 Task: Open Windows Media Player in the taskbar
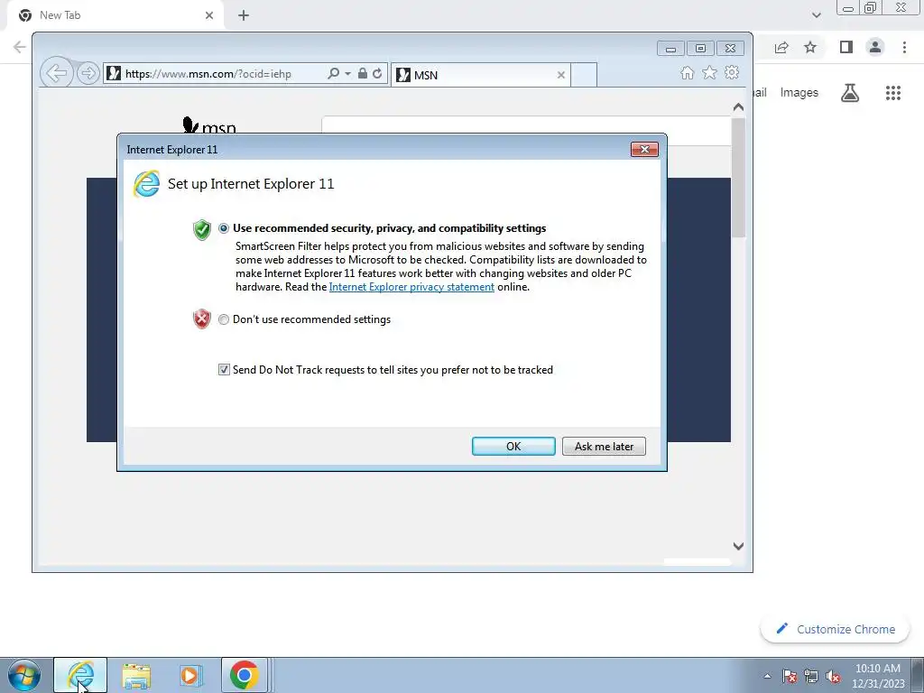pyautogui.click(x=190, y=675)
